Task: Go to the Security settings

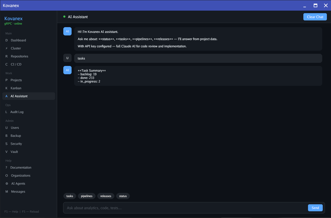Action: [16, 144]
